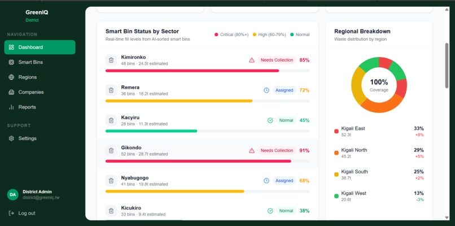The height and width of the screenshot is (226, 455).
Task: Click Remera's yellow fill progress bar
Action: coord(179,101)
